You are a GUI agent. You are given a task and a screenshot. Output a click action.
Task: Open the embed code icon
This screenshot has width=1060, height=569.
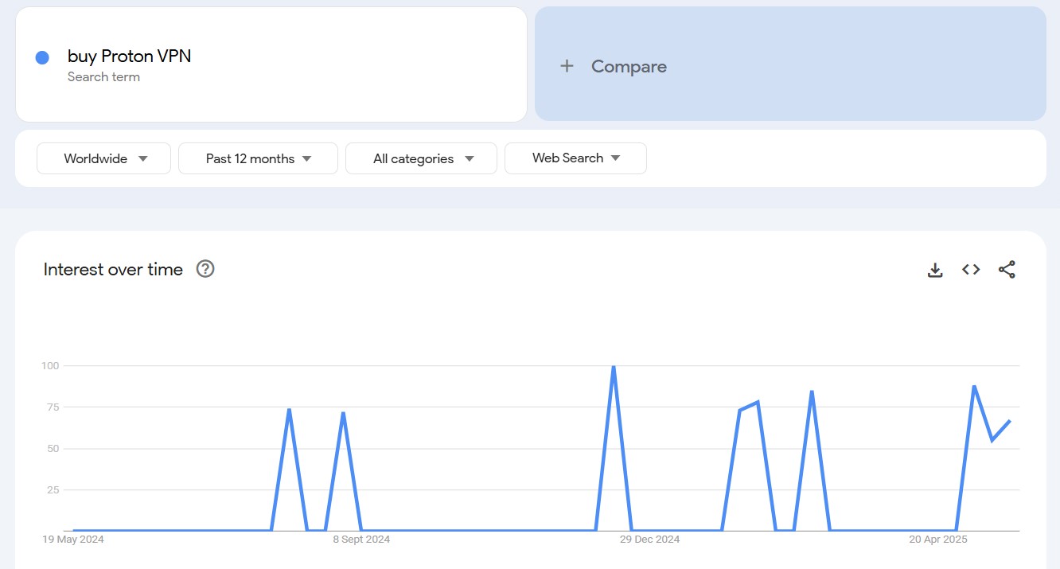971,270
